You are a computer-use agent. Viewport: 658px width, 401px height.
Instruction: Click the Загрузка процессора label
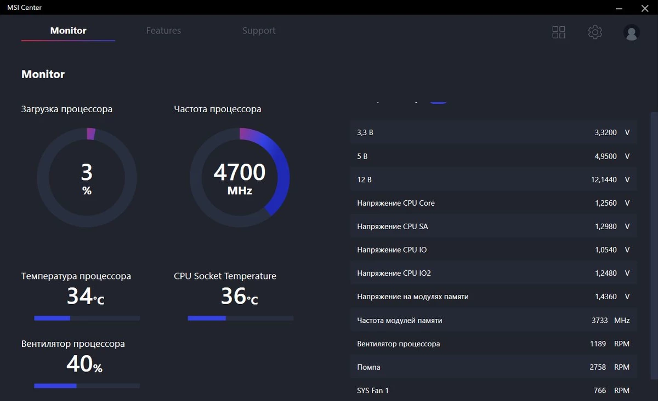point(67,109)
